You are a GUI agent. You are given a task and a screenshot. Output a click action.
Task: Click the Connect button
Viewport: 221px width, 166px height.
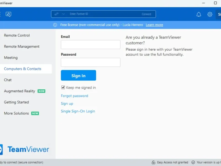point(146,14)
